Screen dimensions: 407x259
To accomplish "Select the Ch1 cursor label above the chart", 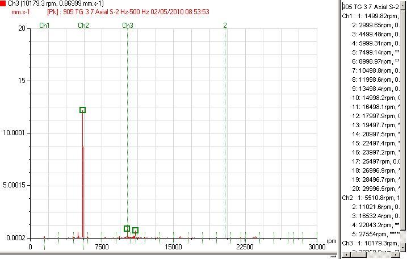I will (44, 26).
